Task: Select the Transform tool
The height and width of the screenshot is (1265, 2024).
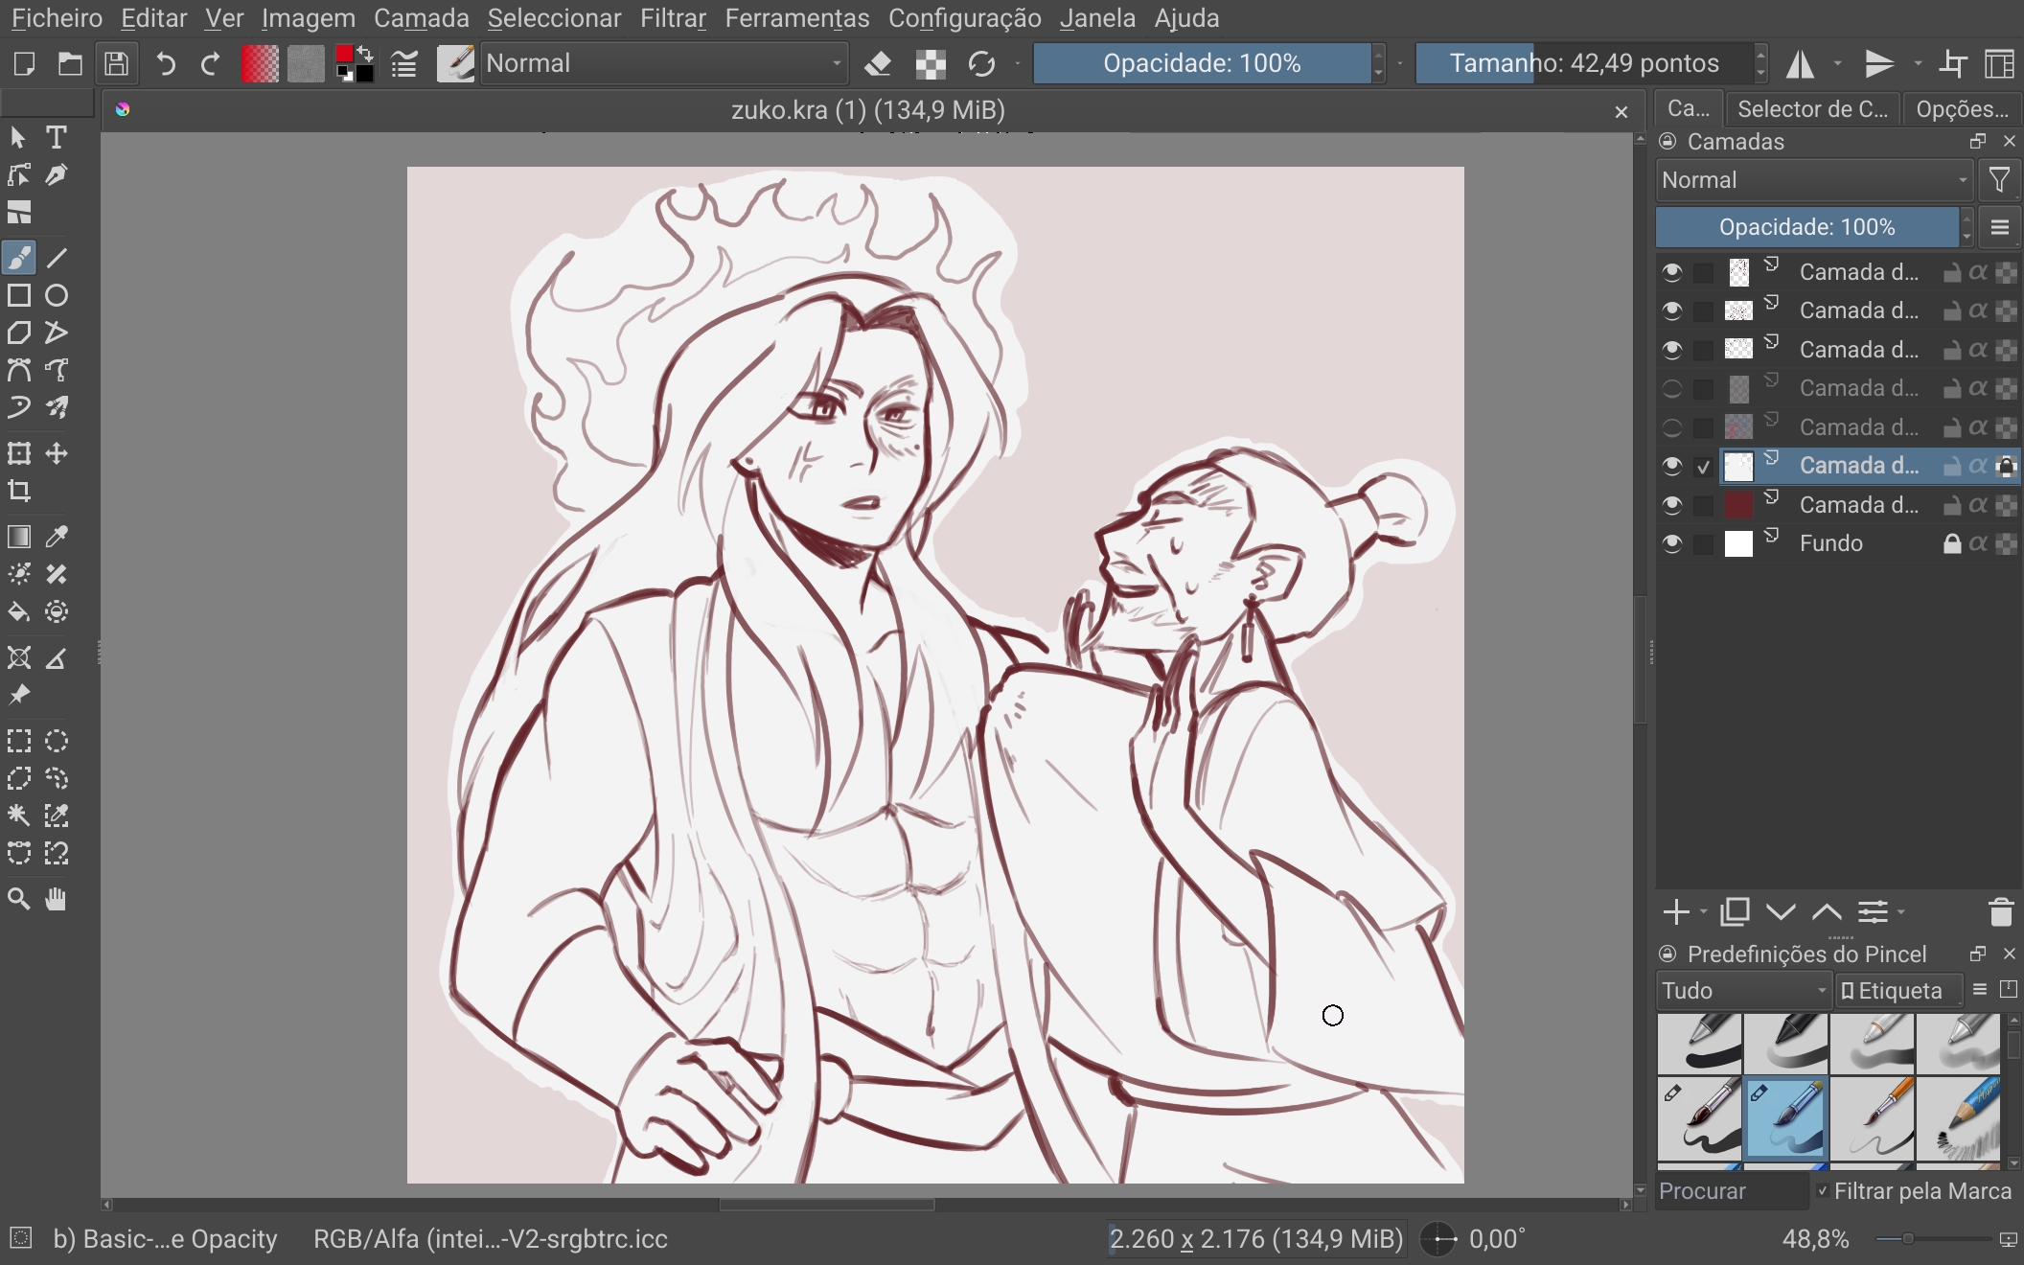Action: (19, 453)
